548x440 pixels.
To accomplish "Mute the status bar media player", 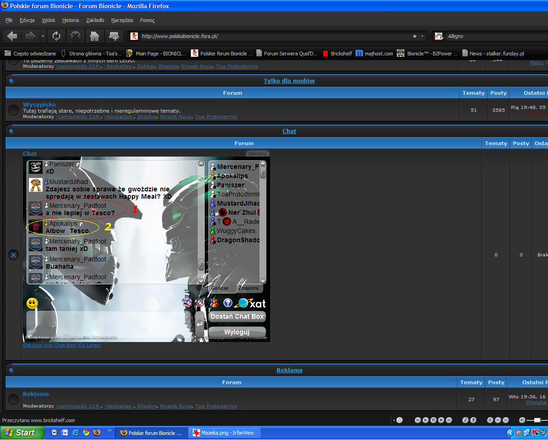I will point(522,420).
